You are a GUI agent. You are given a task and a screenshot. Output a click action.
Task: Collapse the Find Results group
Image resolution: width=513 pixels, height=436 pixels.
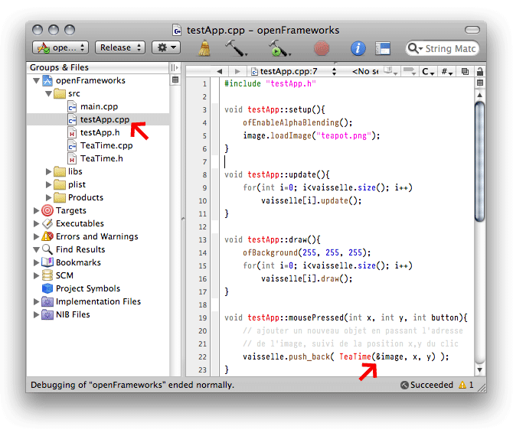(36, 249)
